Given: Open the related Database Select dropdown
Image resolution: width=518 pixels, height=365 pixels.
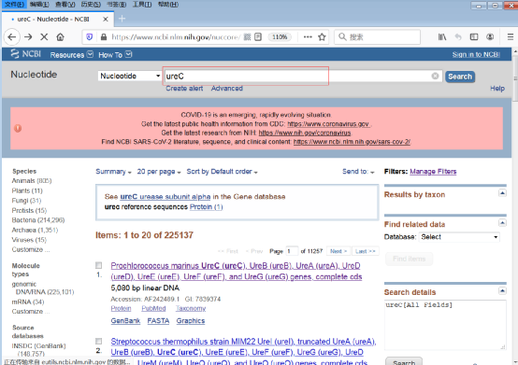Looking at the screenshot, I should (459, 237).
